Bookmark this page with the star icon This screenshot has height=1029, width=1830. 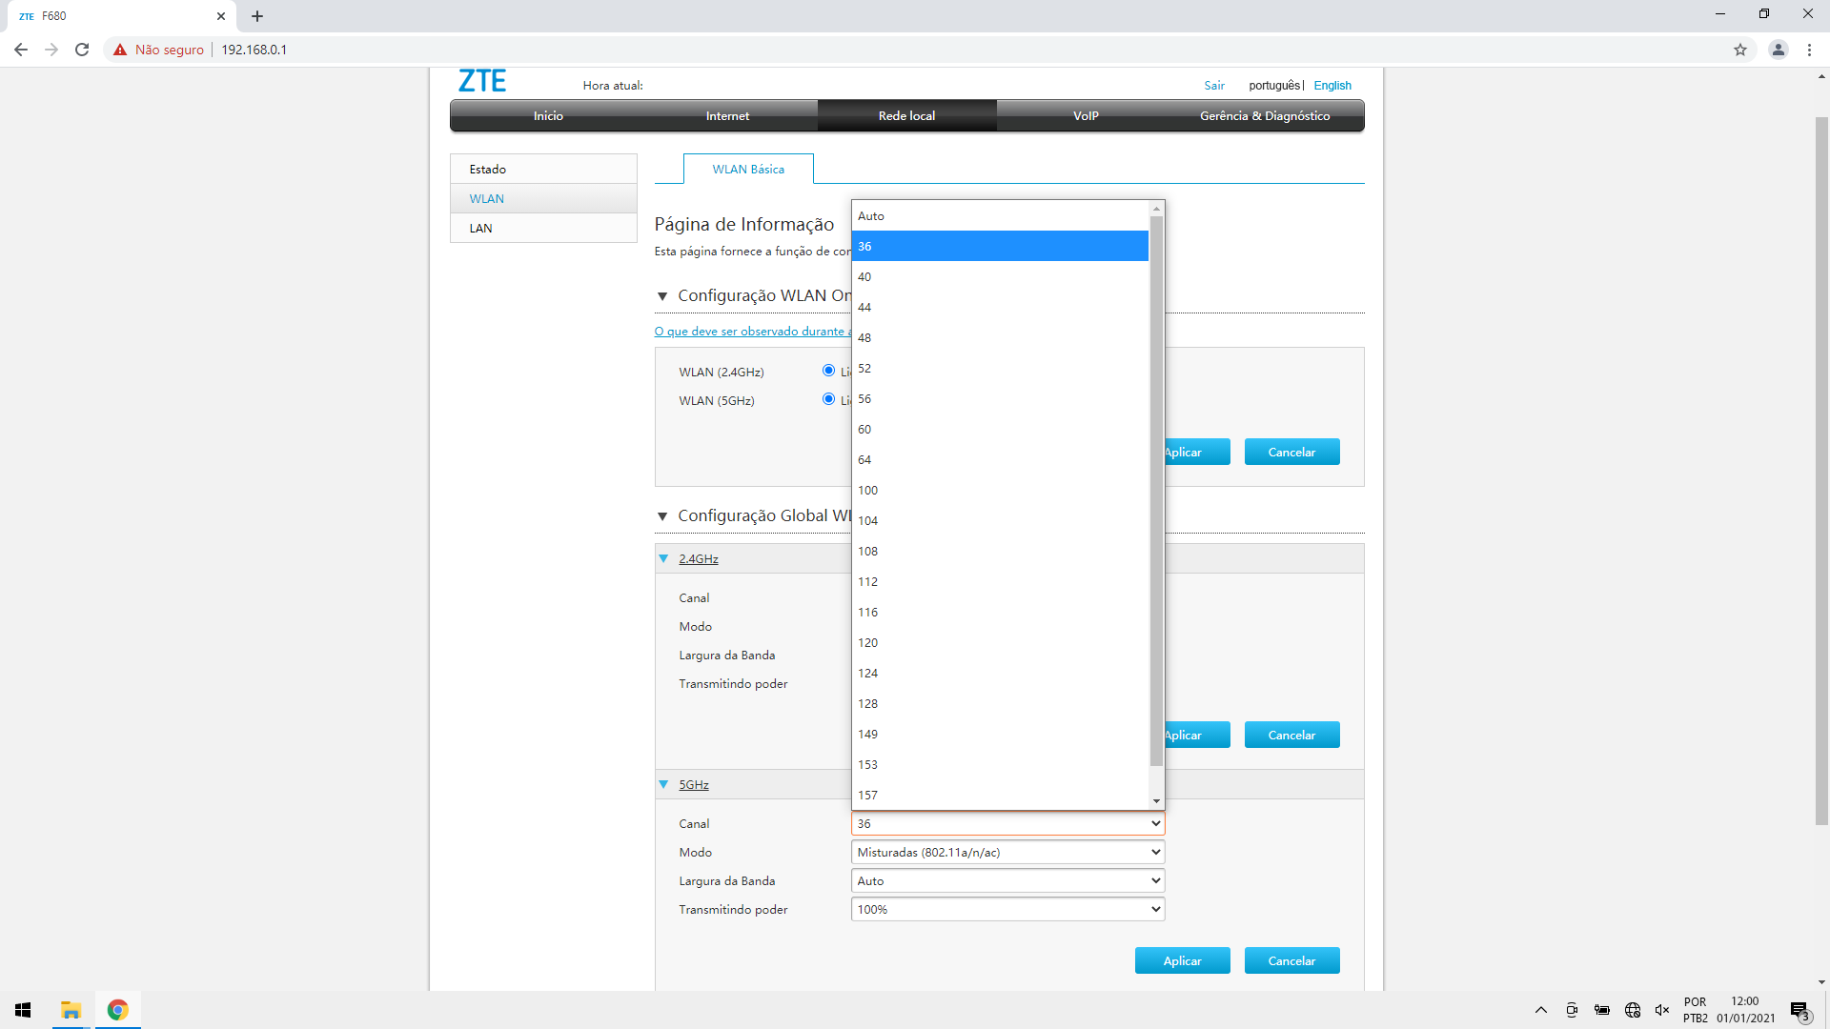(1741, 50)
